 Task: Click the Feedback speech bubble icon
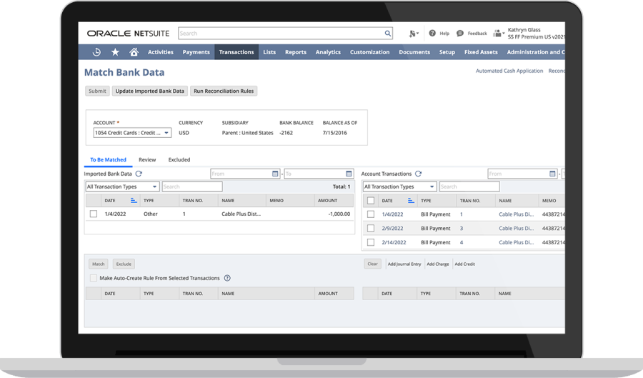click(460, 33)
